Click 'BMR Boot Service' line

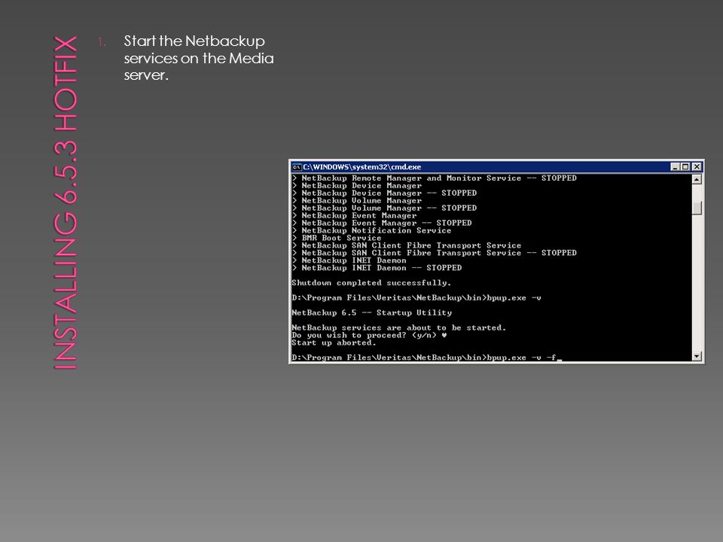point(337,238)
